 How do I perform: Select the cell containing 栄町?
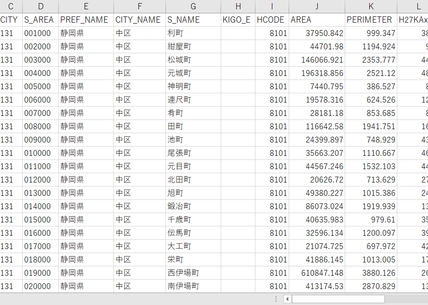[x=193, y=260]
